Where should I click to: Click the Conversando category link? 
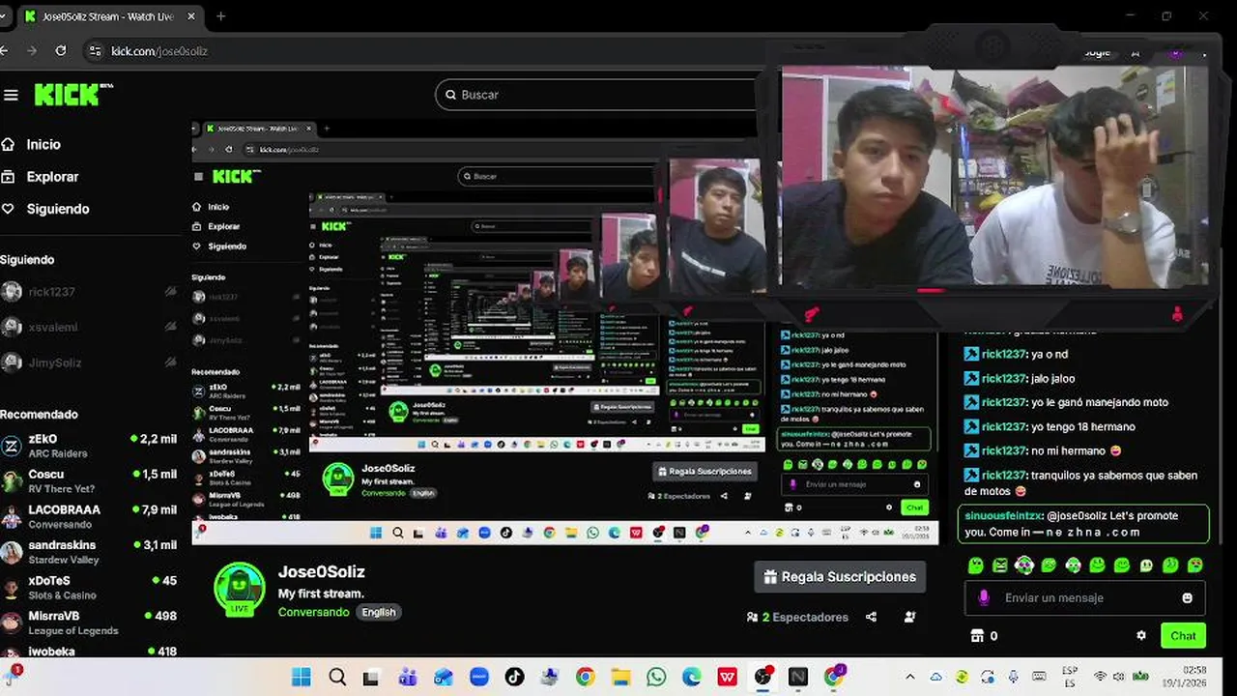click(x=313, y=612)
